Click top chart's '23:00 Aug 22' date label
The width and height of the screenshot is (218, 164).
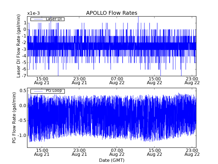(x=192, y=81)
